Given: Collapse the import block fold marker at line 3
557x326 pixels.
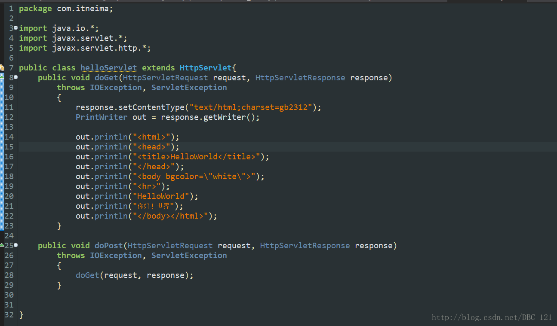Looking at the screenshot, I should tap(16, 28).
